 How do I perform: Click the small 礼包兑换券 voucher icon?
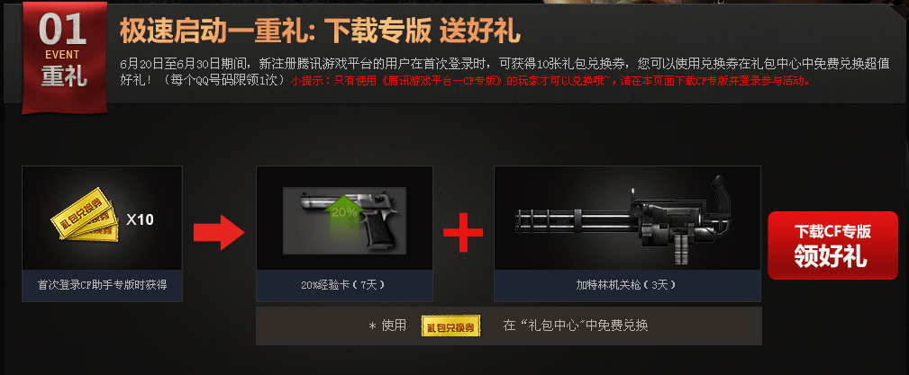pos(450,326)
